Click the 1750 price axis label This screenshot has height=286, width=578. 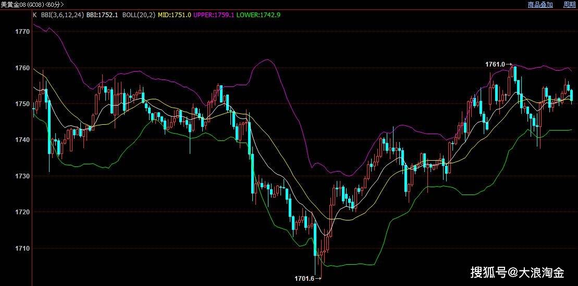[x=22, y=104]
